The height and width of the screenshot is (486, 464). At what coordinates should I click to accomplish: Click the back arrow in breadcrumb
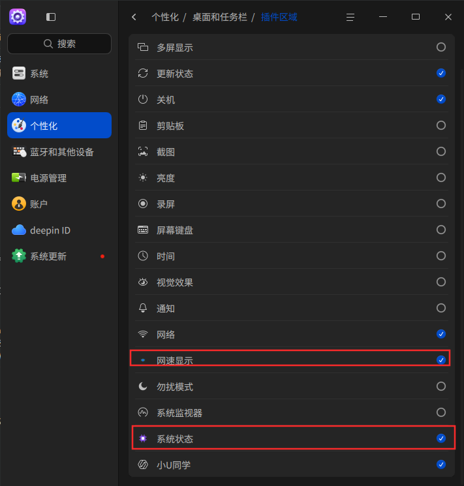click(134, 17)
